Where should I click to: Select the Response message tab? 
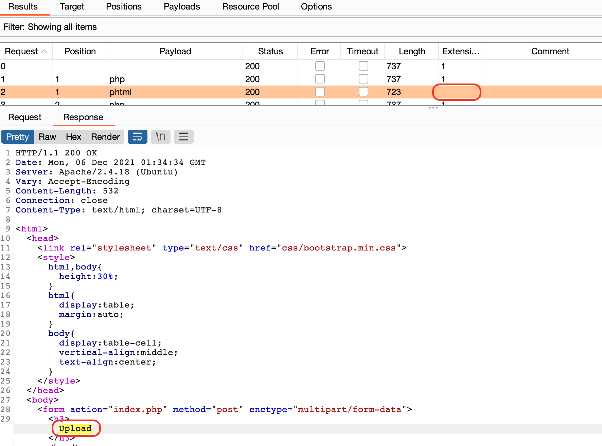[83, 117]
